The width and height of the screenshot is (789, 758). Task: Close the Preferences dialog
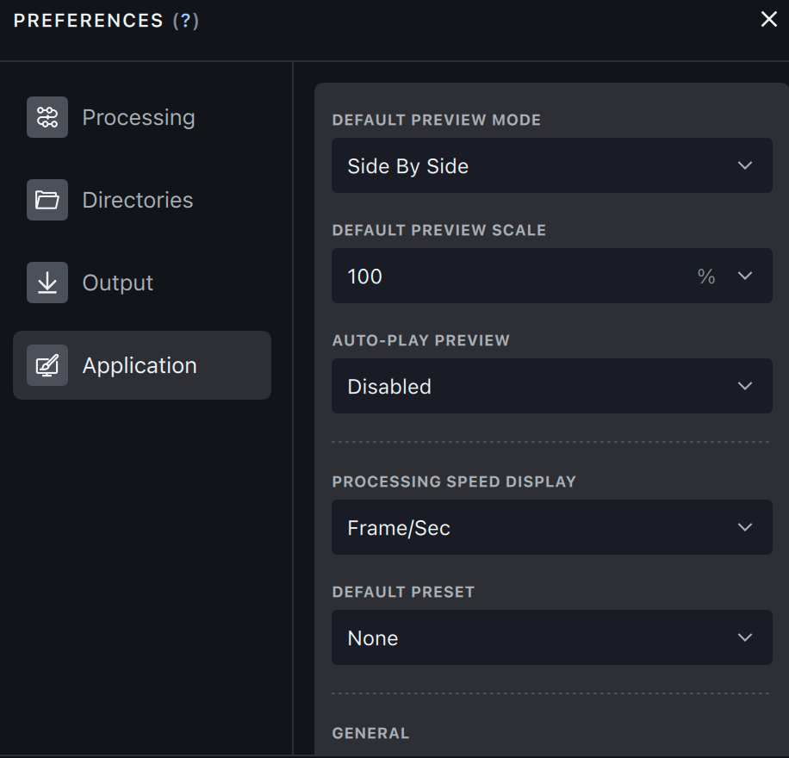[768, 20]
